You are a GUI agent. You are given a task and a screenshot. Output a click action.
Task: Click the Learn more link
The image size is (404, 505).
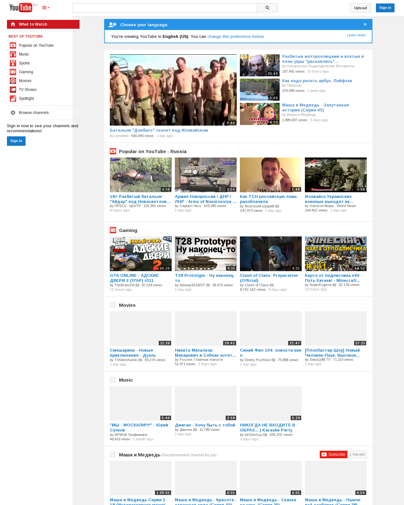(x=356, y=35)
